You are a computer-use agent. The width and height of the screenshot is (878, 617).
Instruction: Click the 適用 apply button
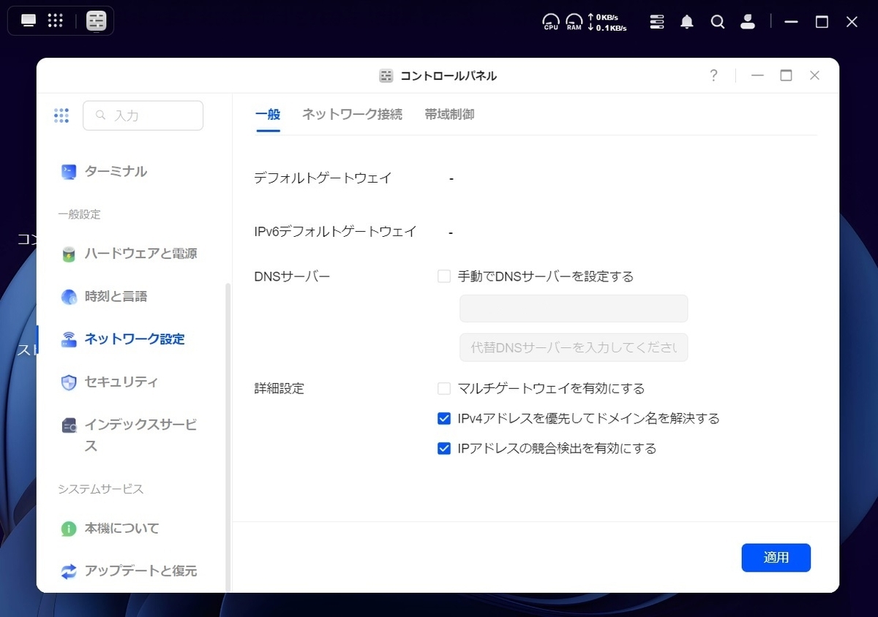(x=776, y=557)
